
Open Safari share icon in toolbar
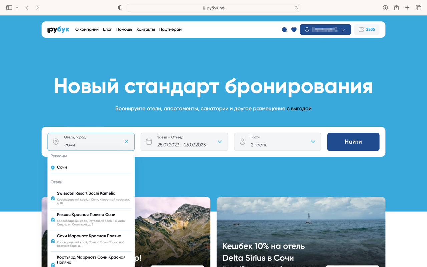[396, 7]
